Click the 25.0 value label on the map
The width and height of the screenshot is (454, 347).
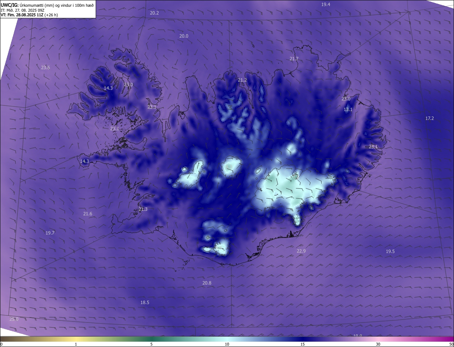(14, 319)
